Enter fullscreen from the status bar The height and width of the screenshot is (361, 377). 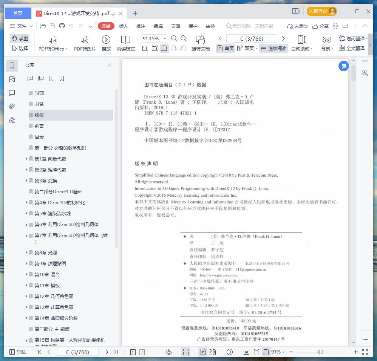(365, 352)
